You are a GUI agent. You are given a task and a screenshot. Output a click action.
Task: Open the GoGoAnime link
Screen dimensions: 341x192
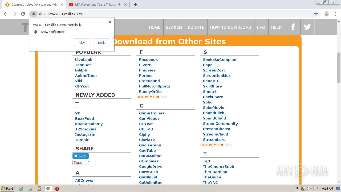(150, 156)
